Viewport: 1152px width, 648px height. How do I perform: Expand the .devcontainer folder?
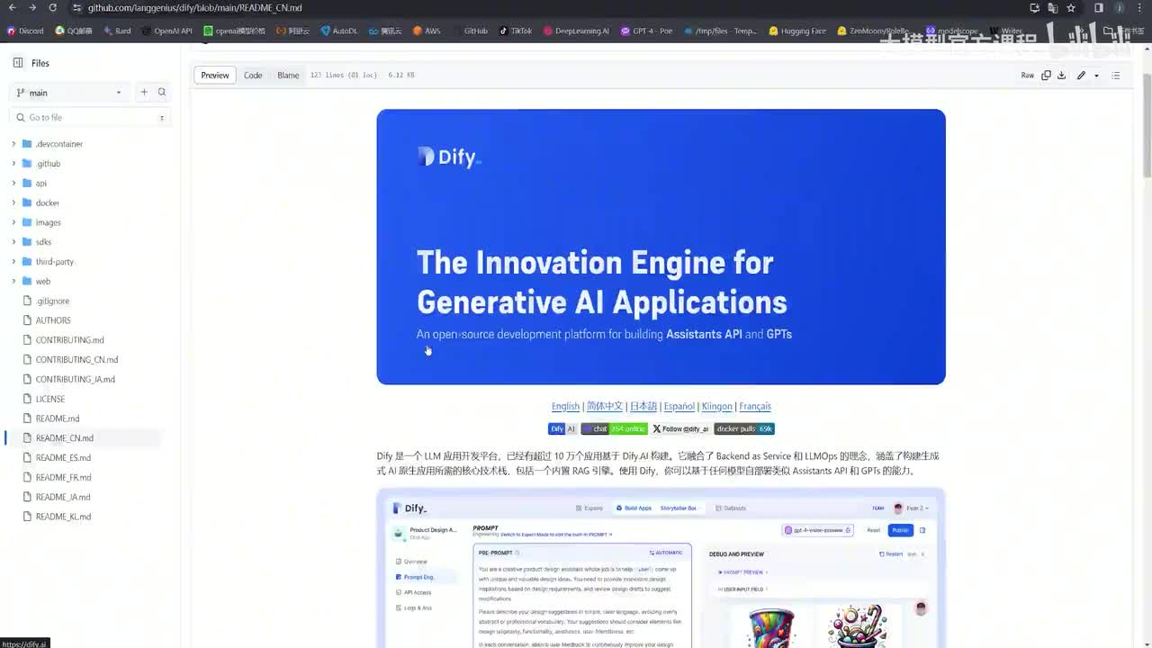click(x=13, y=144)
